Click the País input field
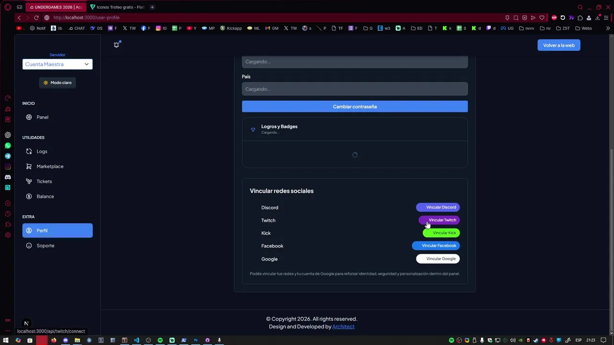Viewport: 614px width, 345px height. (355, 89)
